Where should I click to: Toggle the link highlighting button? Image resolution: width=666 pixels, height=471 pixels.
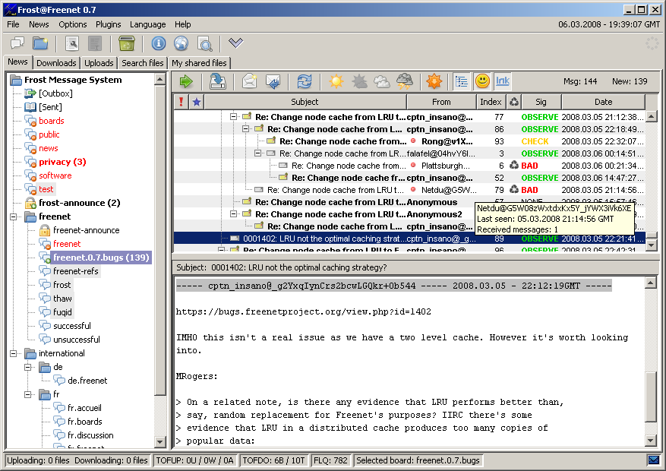point(503,81)
